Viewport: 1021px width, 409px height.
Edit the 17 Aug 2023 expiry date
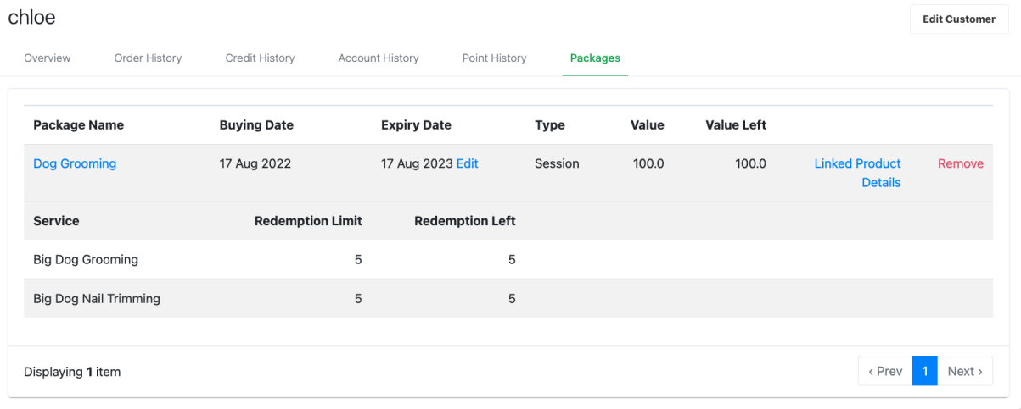[468, 163]
